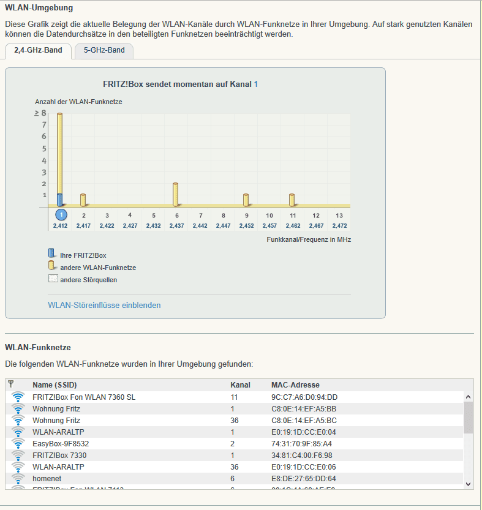Click the signal icon for FRITZ!Box Fon WLAN 7360 SL

click(18, 397)
